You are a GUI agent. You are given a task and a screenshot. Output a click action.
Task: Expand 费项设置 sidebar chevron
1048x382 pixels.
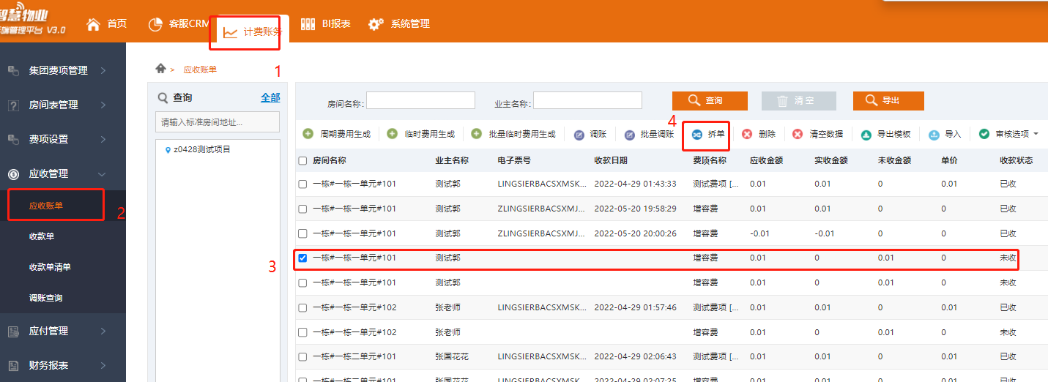coord(103,139)
